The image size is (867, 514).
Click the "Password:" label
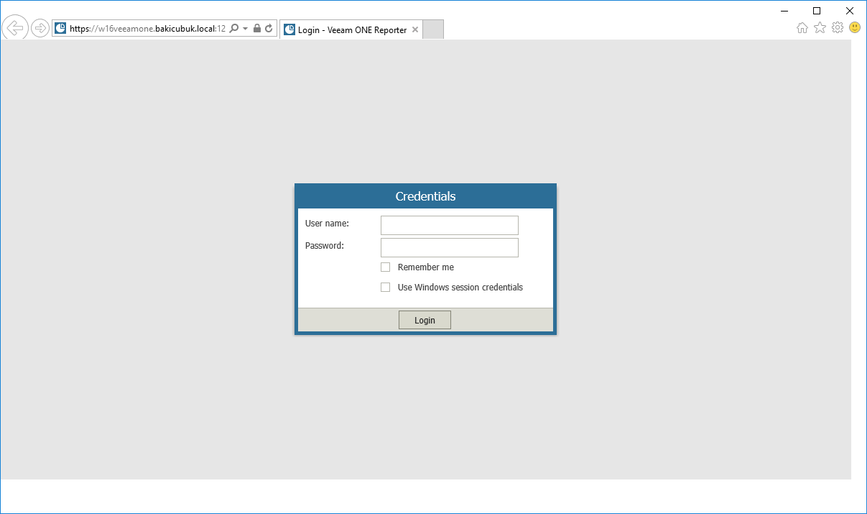pos(325,246)
